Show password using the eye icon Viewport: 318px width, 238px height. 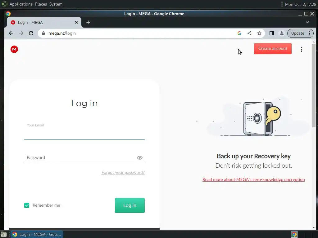(x=139, y=158)
